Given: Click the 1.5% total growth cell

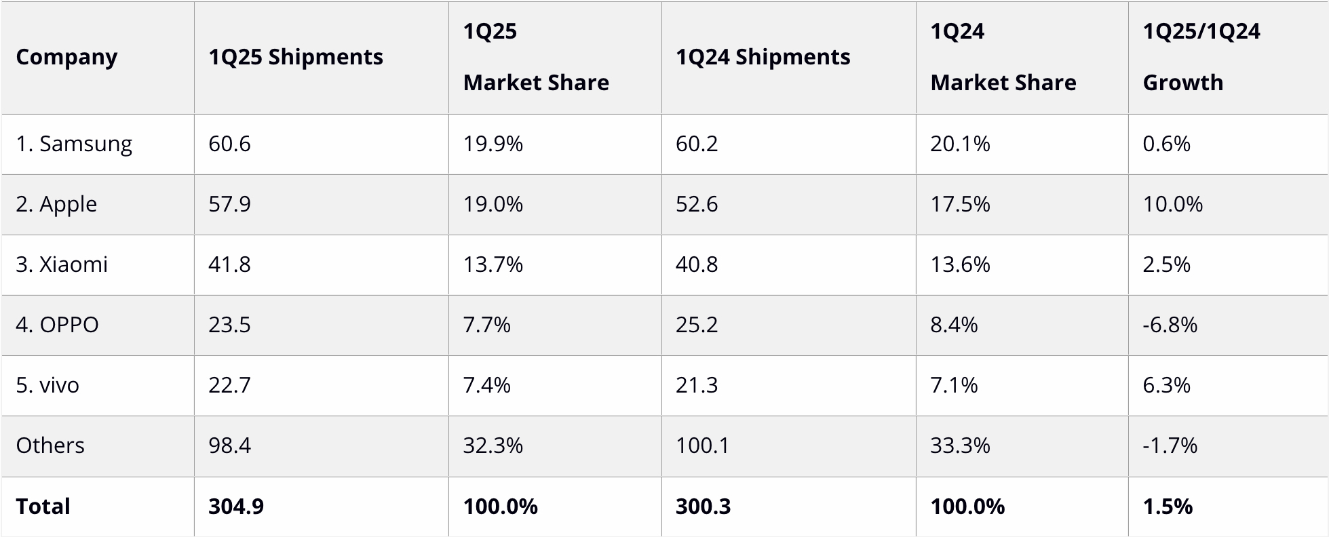Looking at the screenshot, I should 1168,506.
